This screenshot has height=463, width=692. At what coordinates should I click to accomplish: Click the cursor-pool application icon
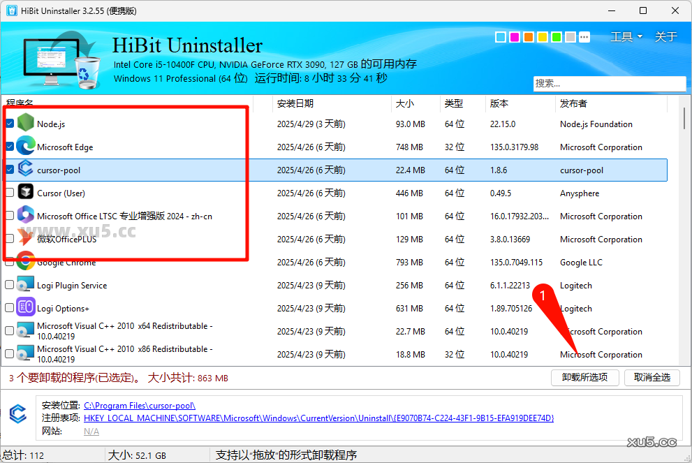[25, 170]
